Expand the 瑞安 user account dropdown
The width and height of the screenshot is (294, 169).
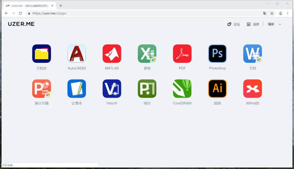click(x=275, y=24)
